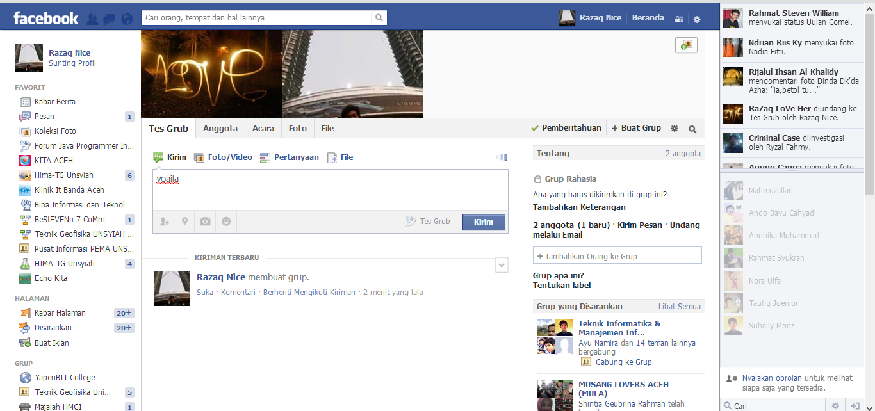The image size is (875, 411).
Task: Click Berhenti Mengikuti Kiriman link
Action: click(x=309, y=293)
